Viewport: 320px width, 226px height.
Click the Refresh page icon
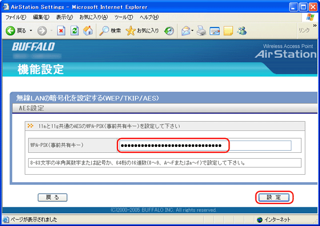click(75, 30)
